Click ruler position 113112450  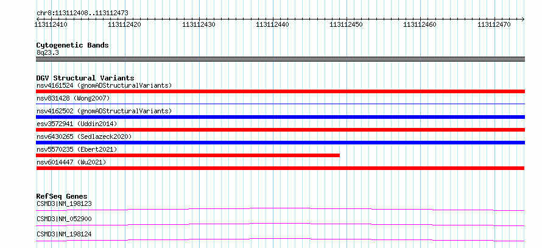(347, 24)
